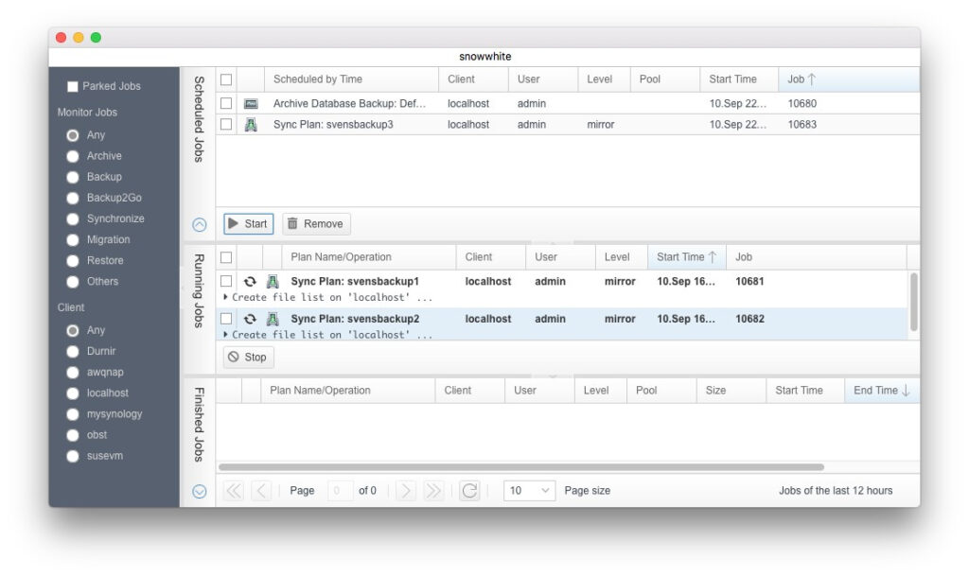
Task: Collapse the Scheduled Jobs panel
Action: [x=200, y=225]
